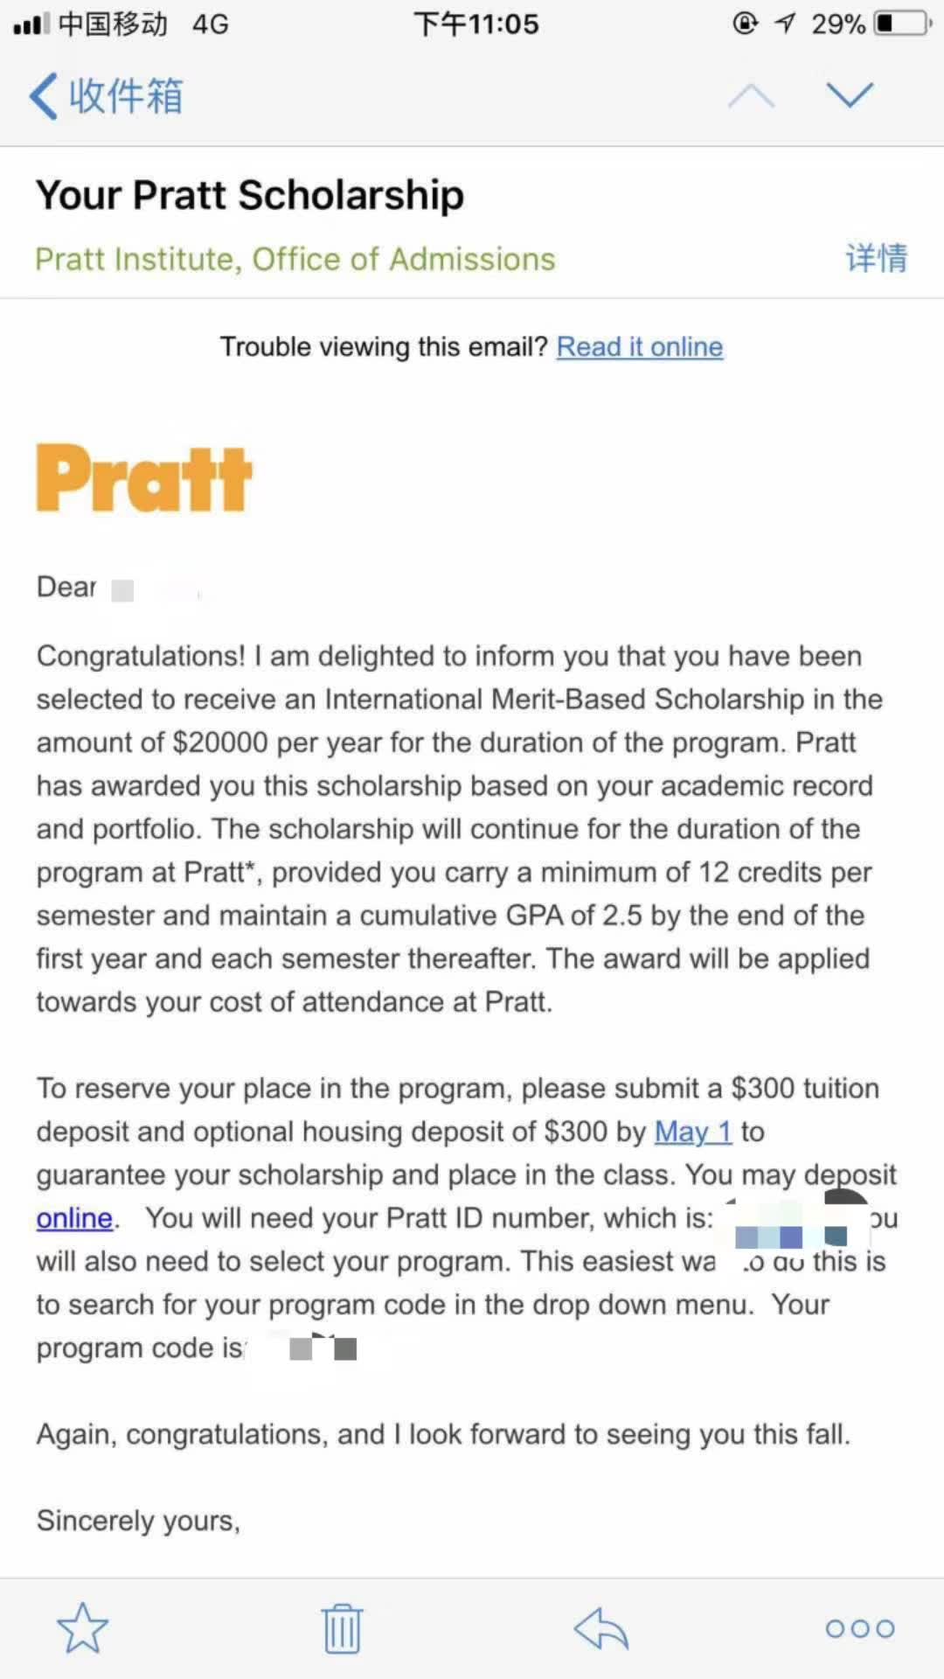Image resolution: width=944 pixels, height=1679 pixels.
Task: Tap the reply arrow icon
Action: point(601,1628)
